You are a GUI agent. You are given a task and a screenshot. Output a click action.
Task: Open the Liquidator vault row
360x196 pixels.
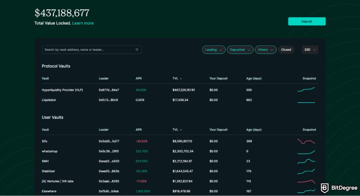point(180,100)
